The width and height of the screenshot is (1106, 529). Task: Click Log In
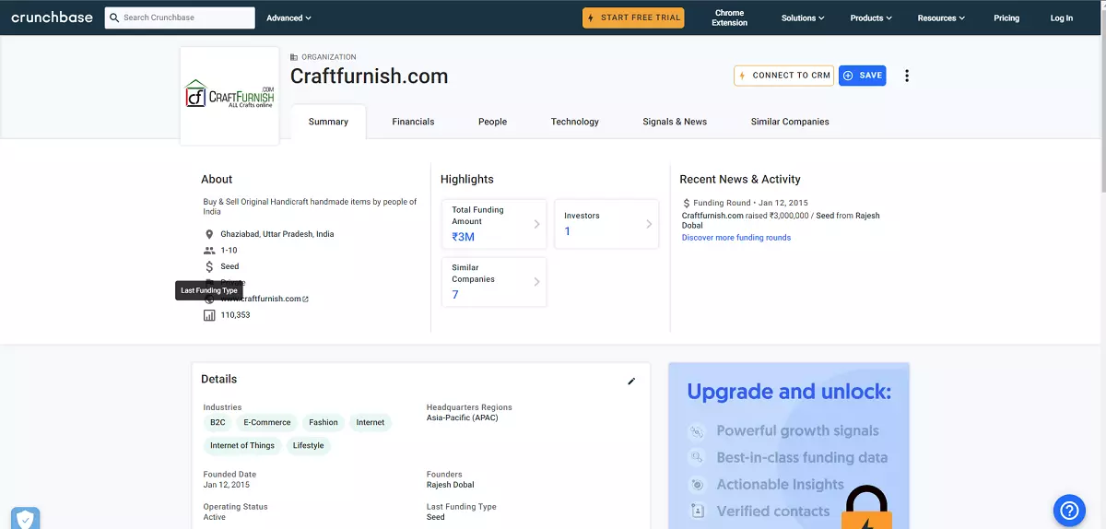[1062, 18]
